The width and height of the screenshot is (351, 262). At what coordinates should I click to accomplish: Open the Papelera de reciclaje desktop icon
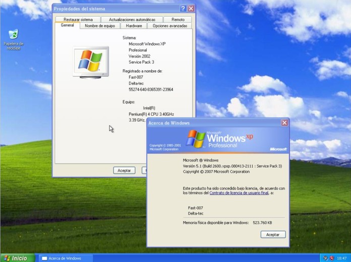14,39
